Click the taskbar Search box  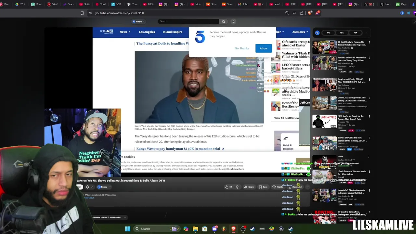pyautogui.click(x=157, y=229)
